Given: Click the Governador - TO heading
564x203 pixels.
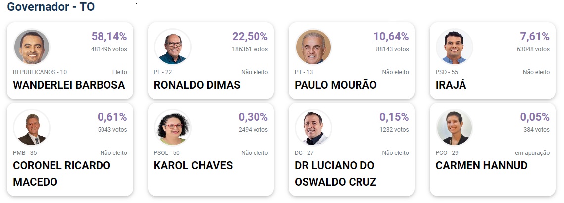Looking at the screenshot, I should (x=51, y=7).
